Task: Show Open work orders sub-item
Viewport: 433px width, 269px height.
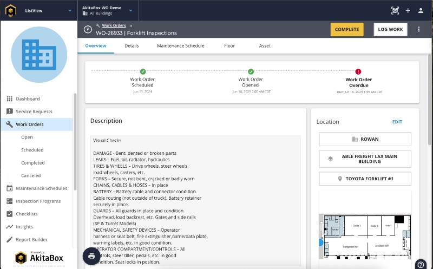Action: point(27,137)
